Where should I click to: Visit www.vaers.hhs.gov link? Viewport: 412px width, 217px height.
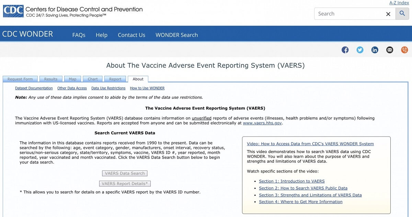tap(263, 123)
